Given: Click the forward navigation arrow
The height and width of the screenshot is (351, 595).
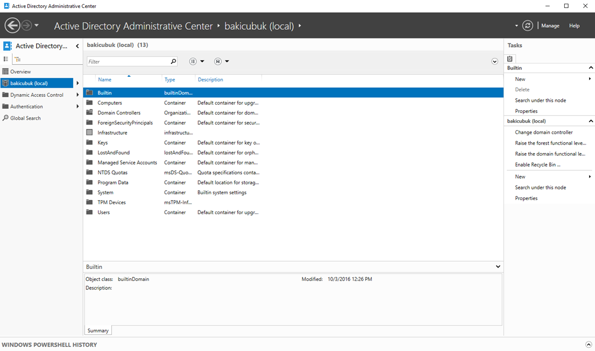Looking at the screenshot, I should coord(27,26).
